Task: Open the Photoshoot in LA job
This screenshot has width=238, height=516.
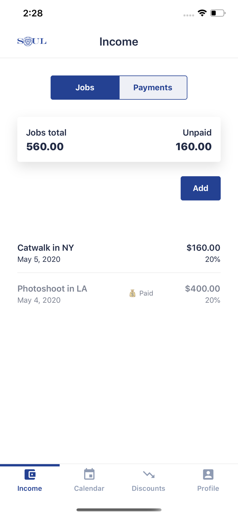Action: coord(52,289)
